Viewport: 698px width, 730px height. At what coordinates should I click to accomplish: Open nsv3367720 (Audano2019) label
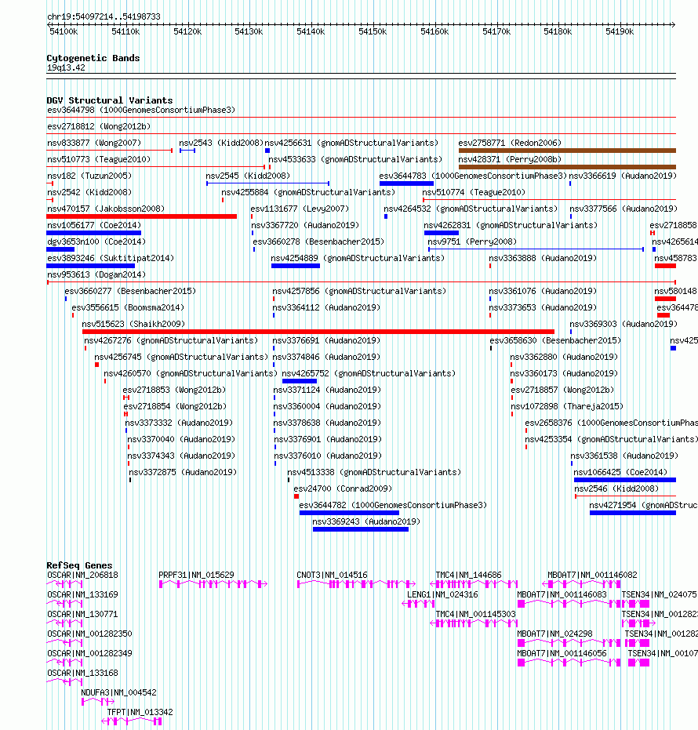(305, 225)
